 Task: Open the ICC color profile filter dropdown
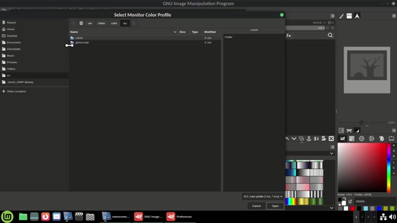pyautogui.click(x=263, y=196)
